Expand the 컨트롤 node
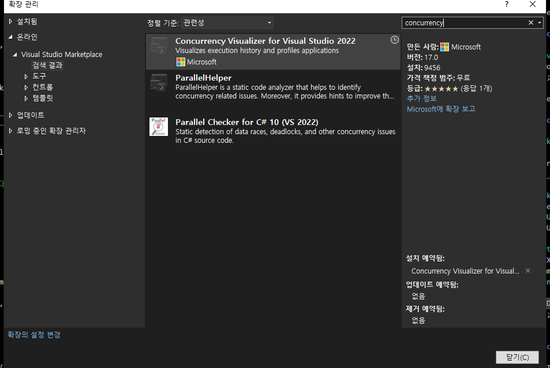 click(26, 87)
